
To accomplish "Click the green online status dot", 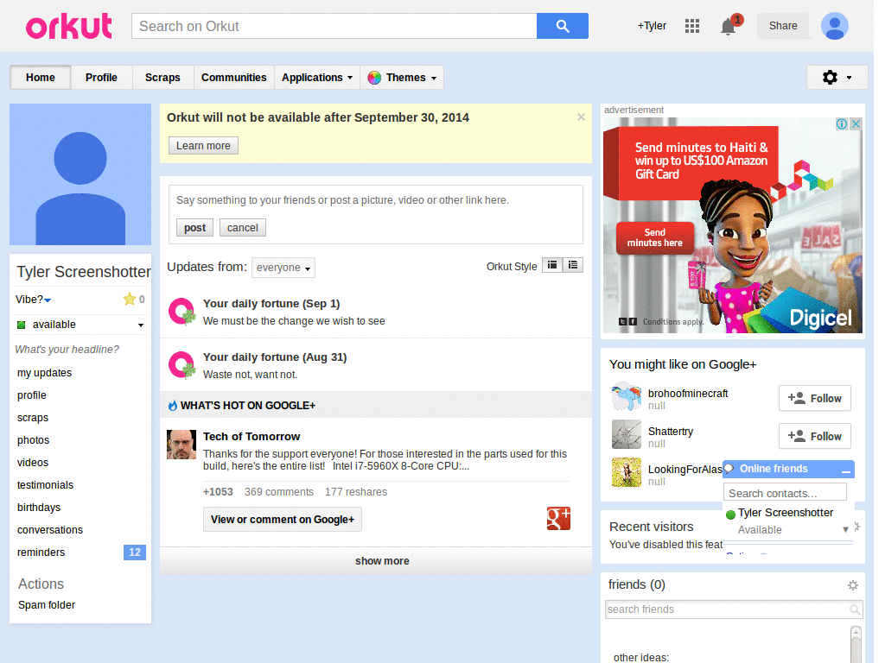I will coord(730,515).
